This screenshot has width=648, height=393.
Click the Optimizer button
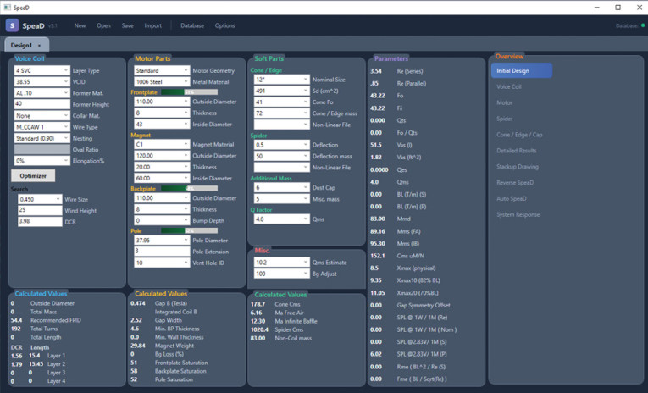pyautogui.click(x=33, y=175)
